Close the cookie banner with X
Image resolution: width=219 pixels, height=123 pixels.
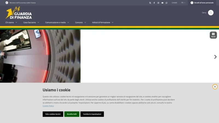[215, 87]
